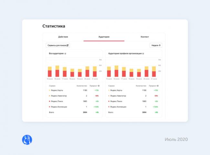This screenshot has height=155, width=210.
Task: Click the blue llama logo icon
Action: point(27,140)
